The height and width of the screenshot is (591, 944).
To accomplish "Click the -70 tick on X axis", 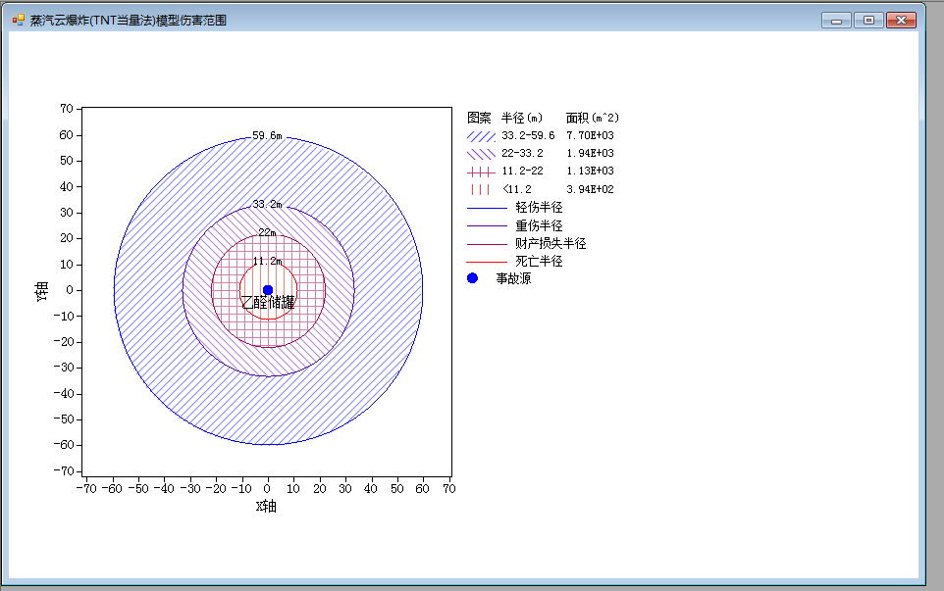I will pyautogui.click(x=86, y=489).
